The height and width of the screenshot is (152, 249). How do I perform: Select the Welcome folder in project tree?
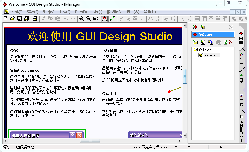[x=205, y=50]
